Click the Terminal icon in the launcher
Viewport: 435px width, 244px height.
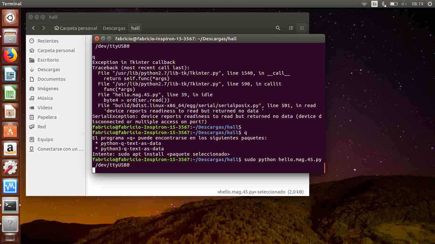(x=10, y=205)
